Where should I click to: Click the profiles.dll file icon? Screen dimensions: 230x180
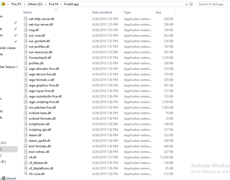click(26, 63)
